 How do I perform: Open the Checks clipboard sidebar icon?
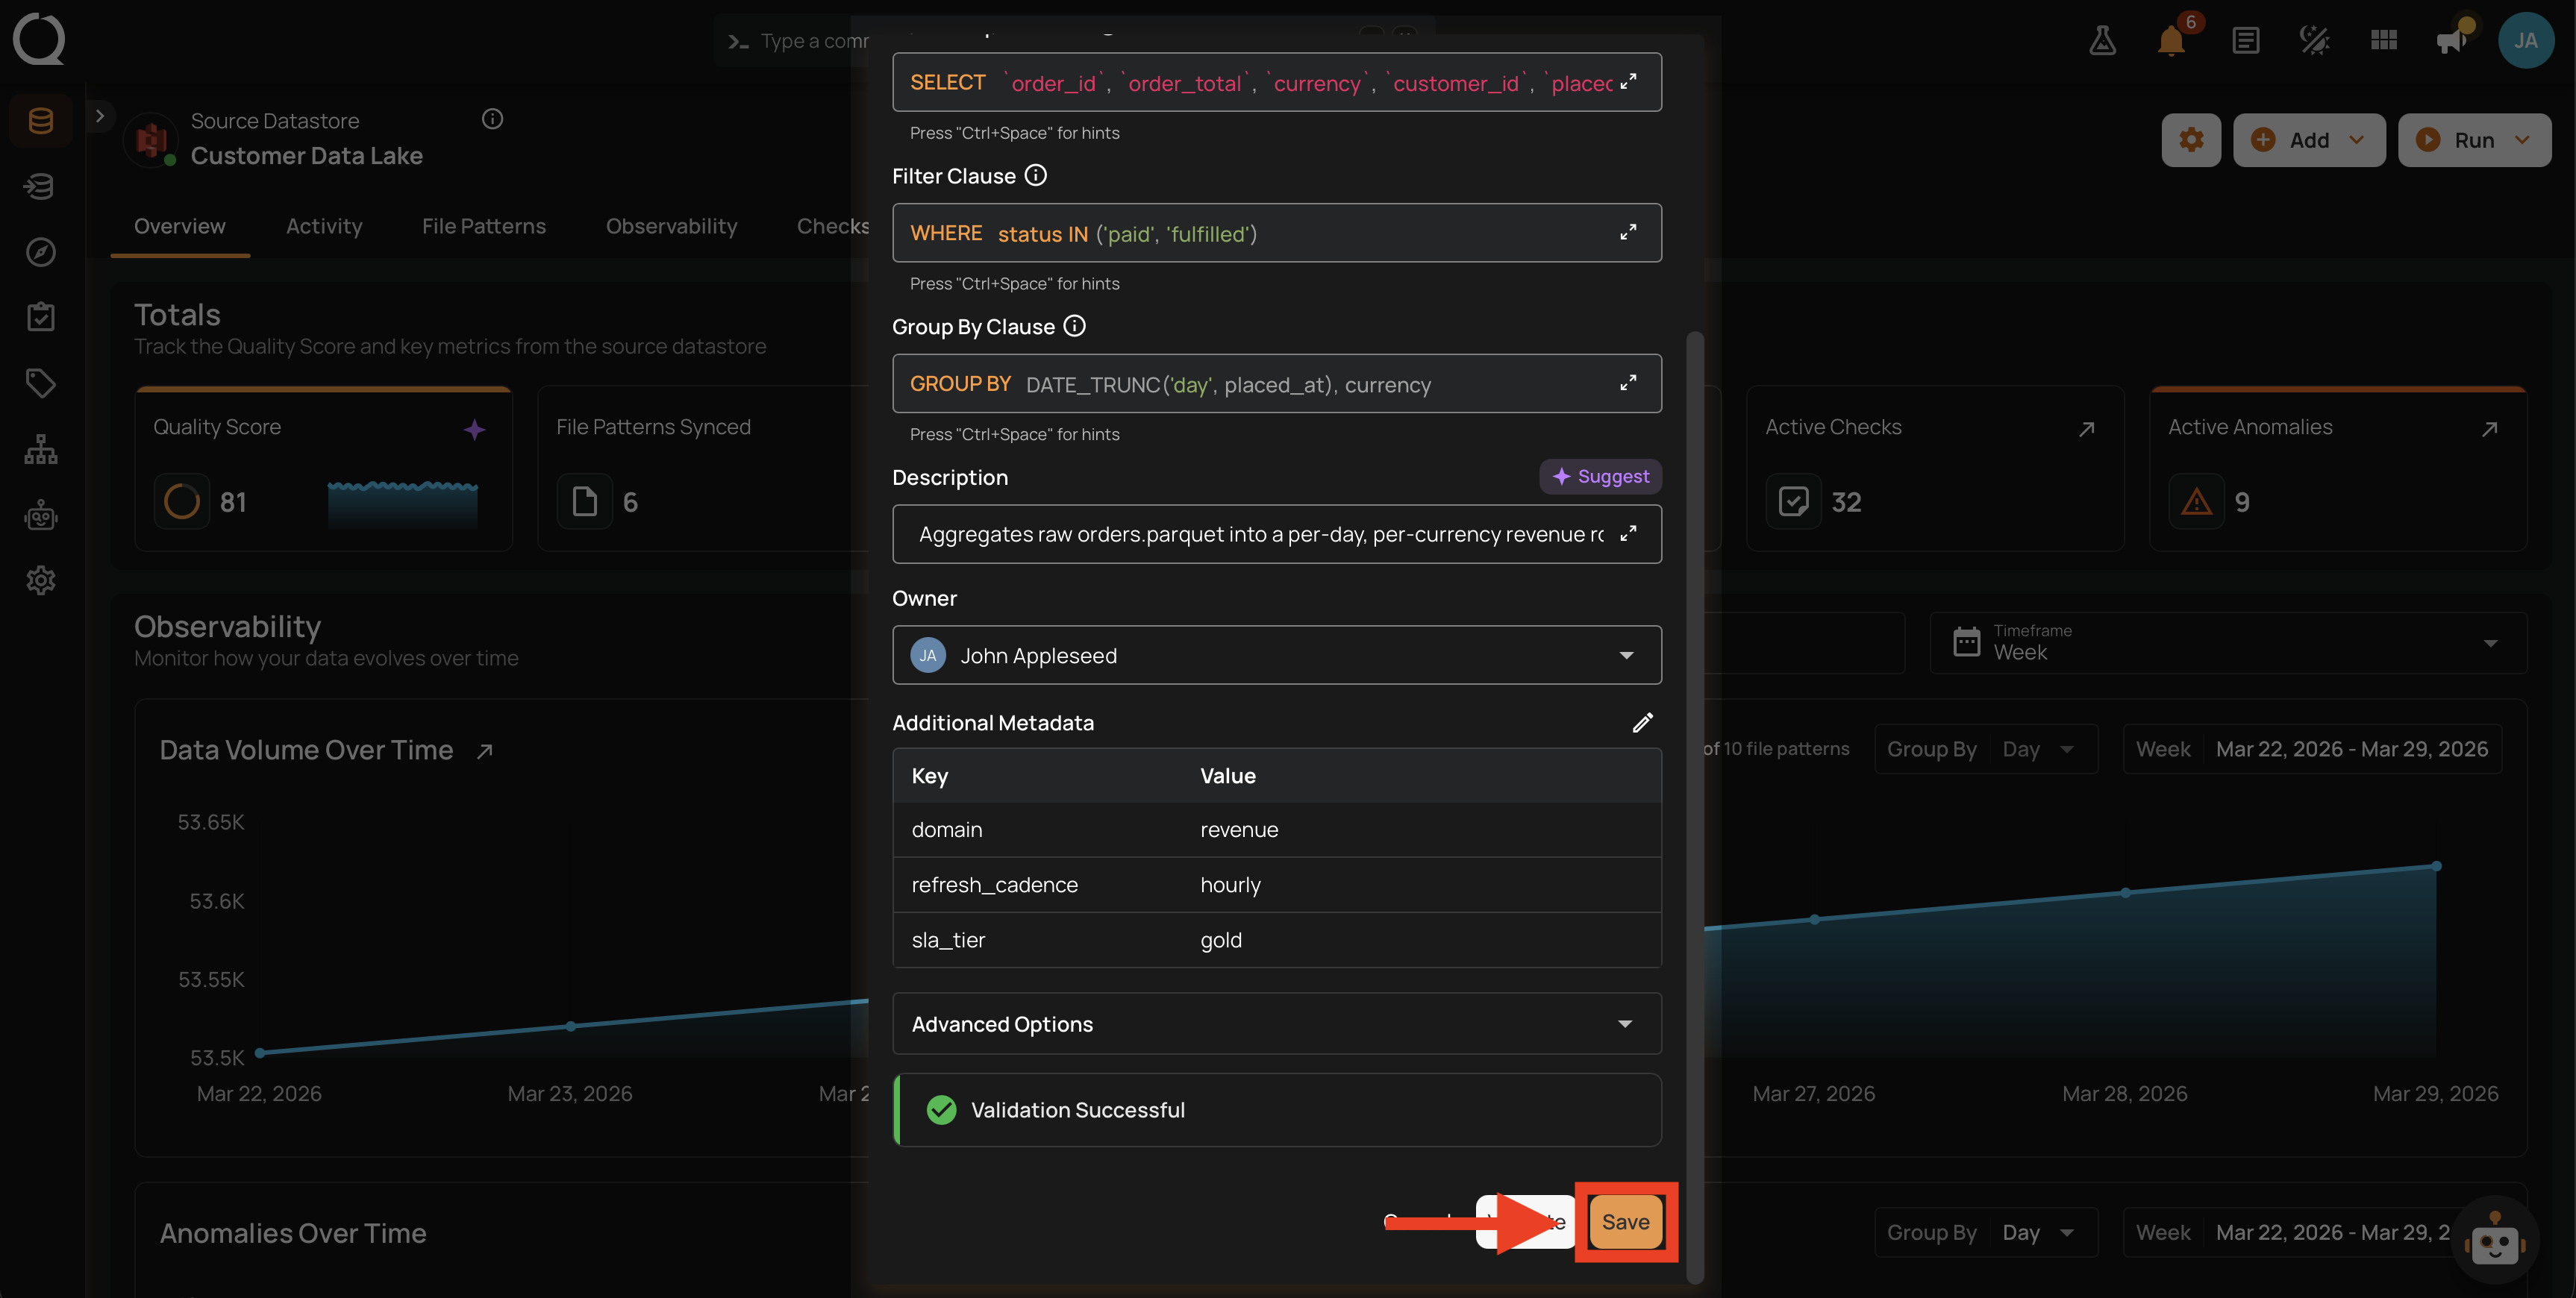click(41, 317)
